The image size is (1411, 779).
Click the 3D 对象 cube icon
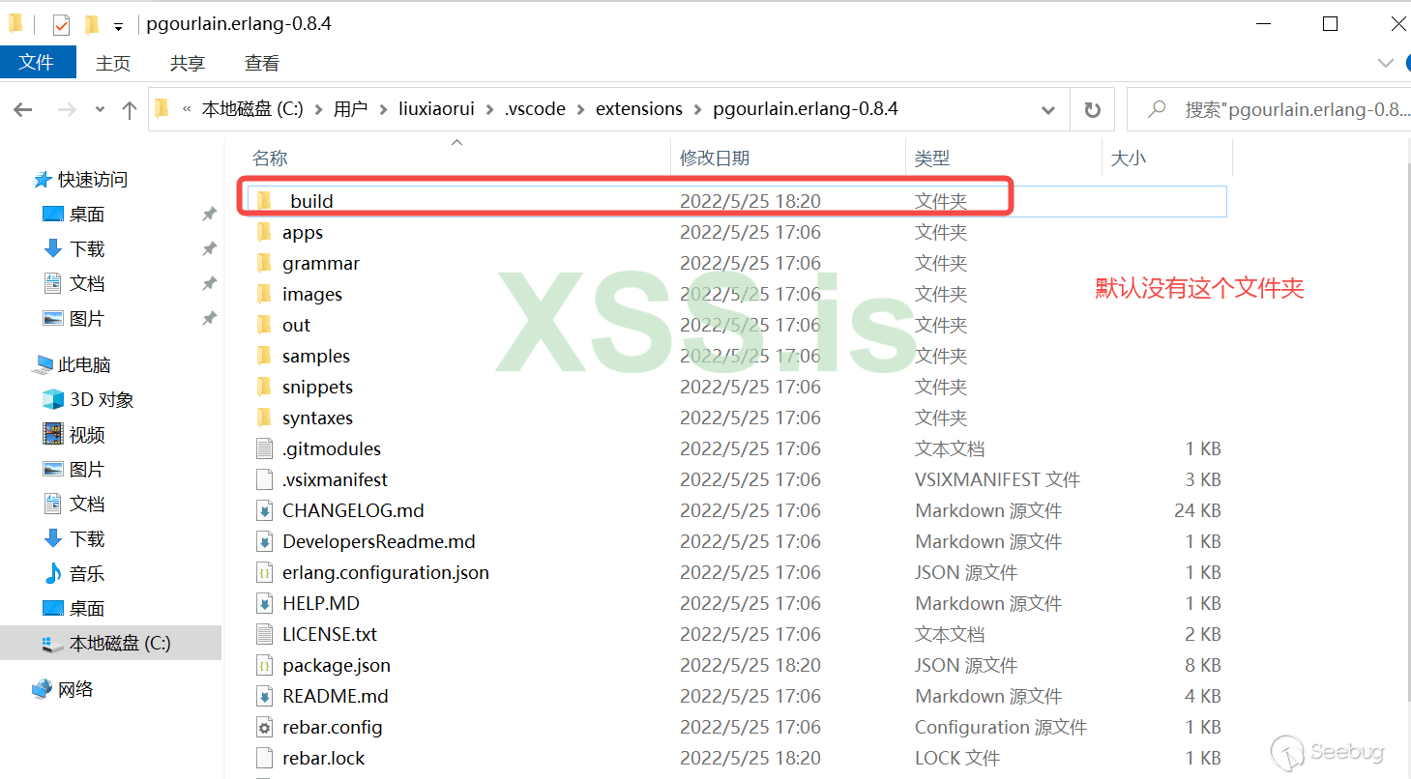[x=53, y=400]
